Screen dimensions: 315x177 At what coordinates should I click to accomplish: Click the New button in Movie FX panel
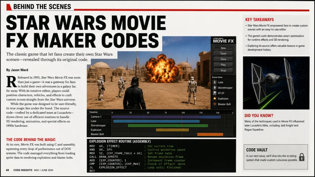[x=223, y=48]
